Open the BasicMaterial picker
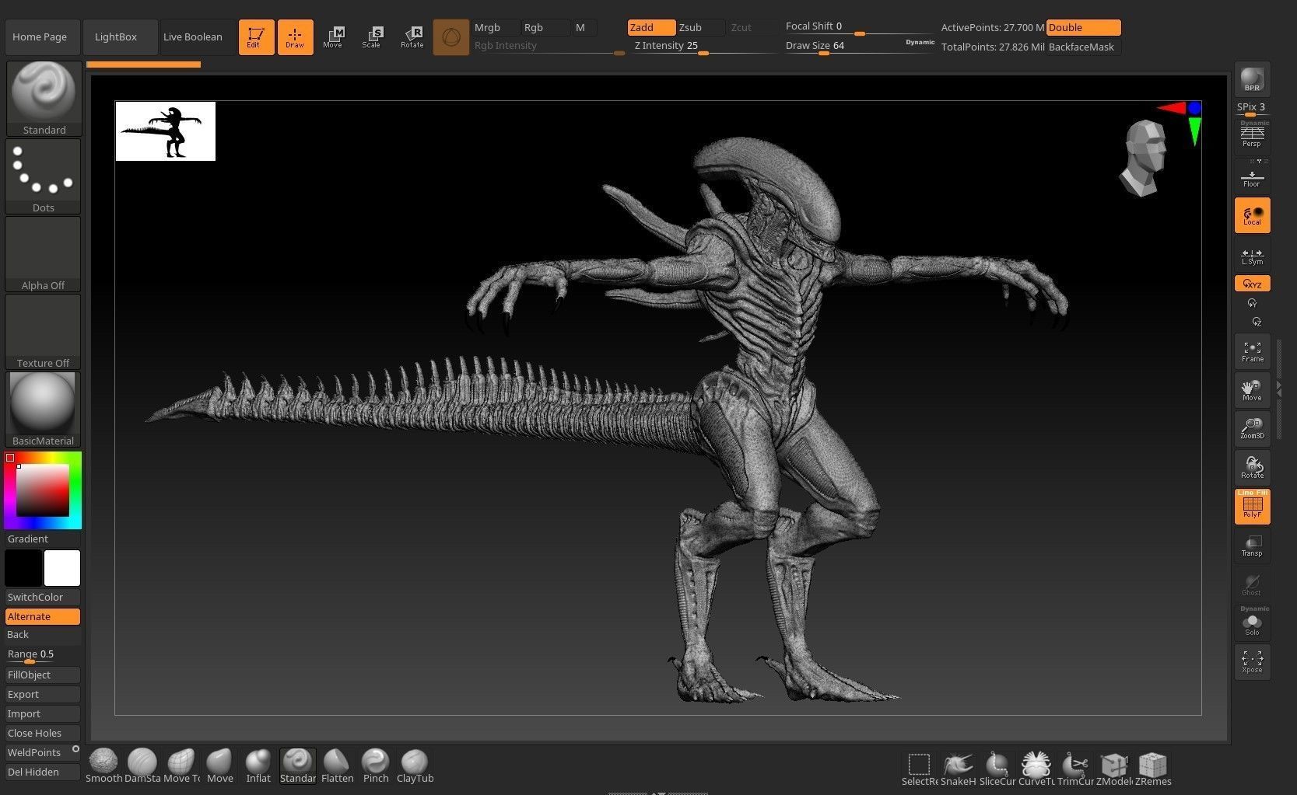1297x795 pixels. (44, 410)
